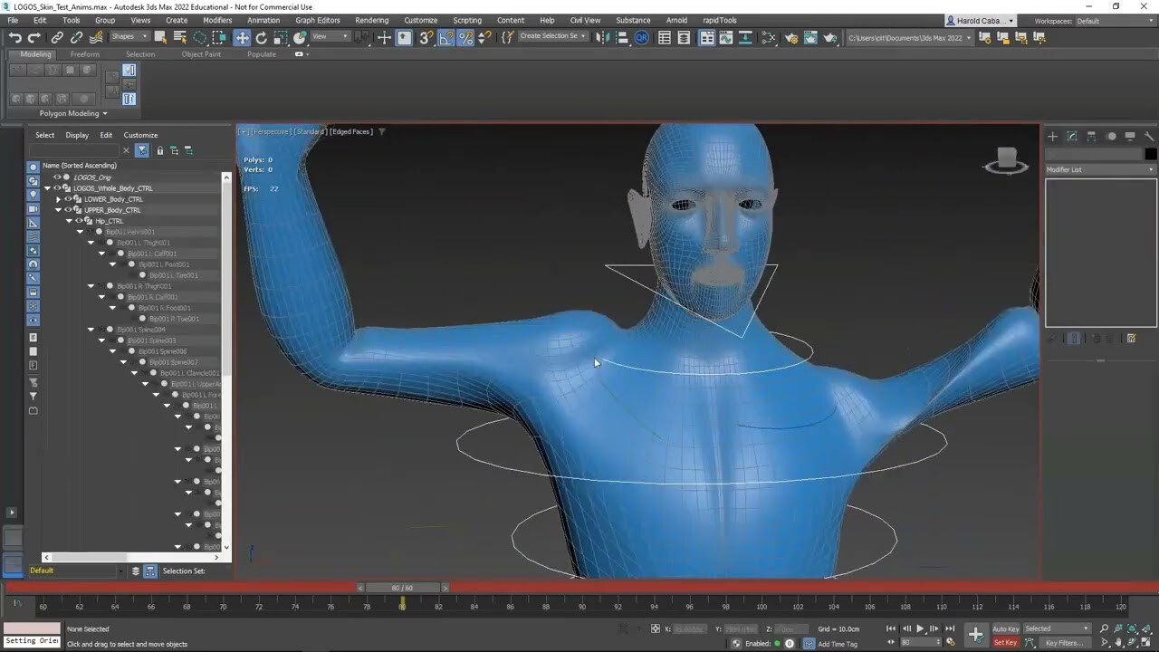1159x652 pixels.
Task: Click the Key Filters button
Action: [1065, 643]
